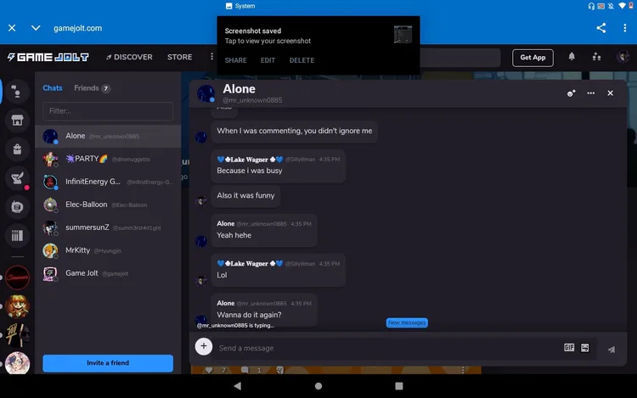Click the Invite a friend button
Image resolution: width=637 pixels, height=398 pixels.
pyautogui.click(x=108, y=363)
